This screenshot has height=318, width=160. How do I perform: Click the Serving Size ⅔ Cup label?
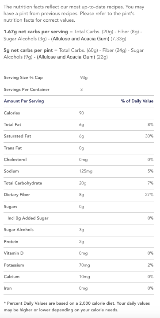pyautogui.click(x=23, y=78)
